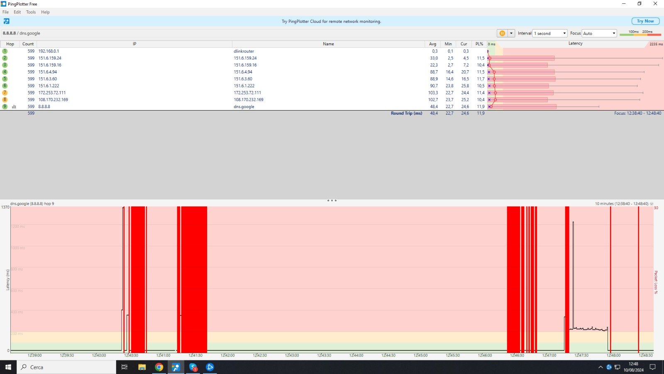Click the dns.google name cell
Viewport: 664px width, 374px height.
click(244, 107)
